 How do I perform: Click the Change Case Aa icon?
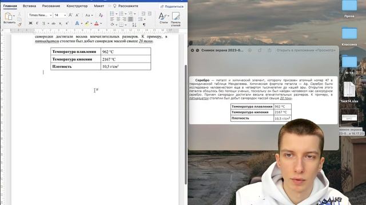tap(87, 15)
